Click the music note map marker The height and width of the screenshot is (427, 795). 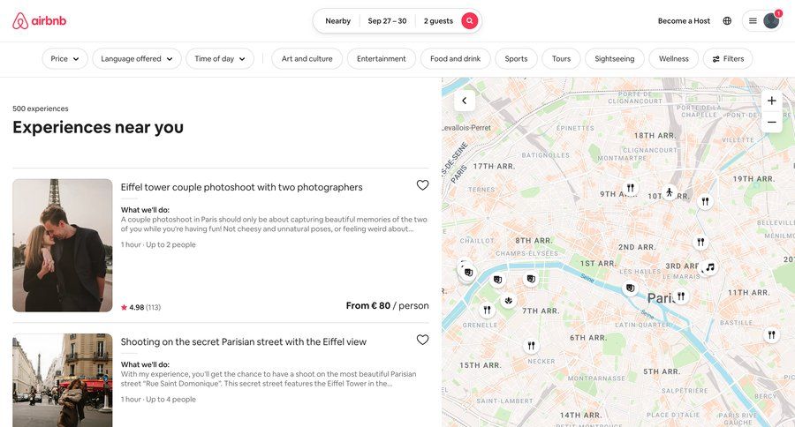click(709, 267)
